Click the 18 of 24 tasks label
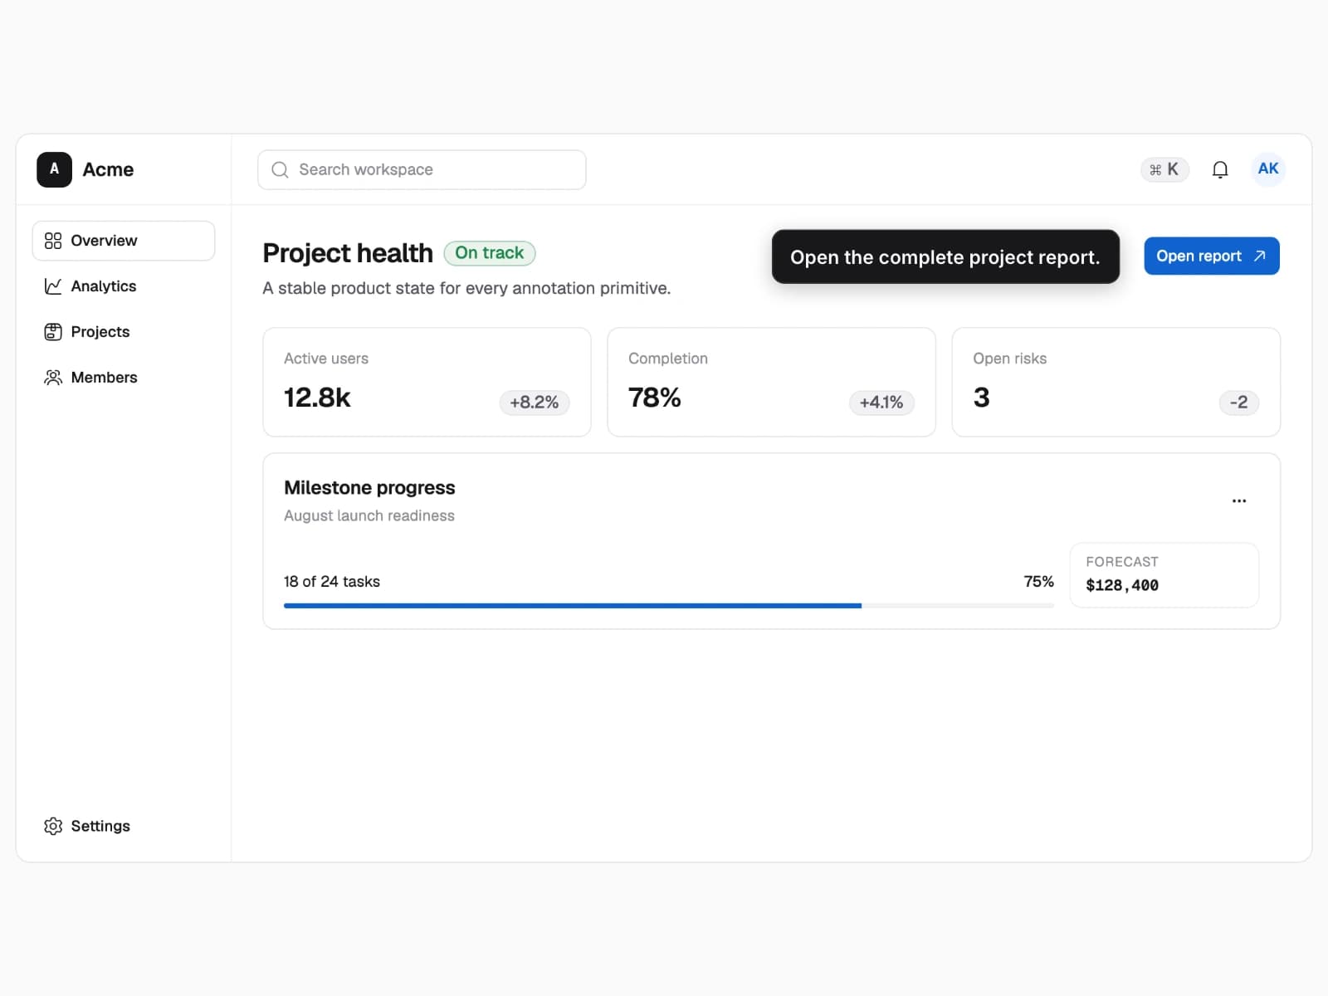Screen dimensions: 1328x996 pyautogui.click(x=332, y=582)
